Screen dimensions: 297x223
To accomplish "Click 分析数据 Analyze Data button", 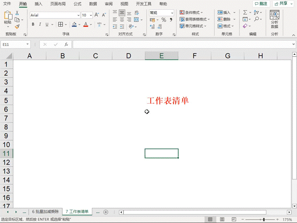I will coord(274,20).
